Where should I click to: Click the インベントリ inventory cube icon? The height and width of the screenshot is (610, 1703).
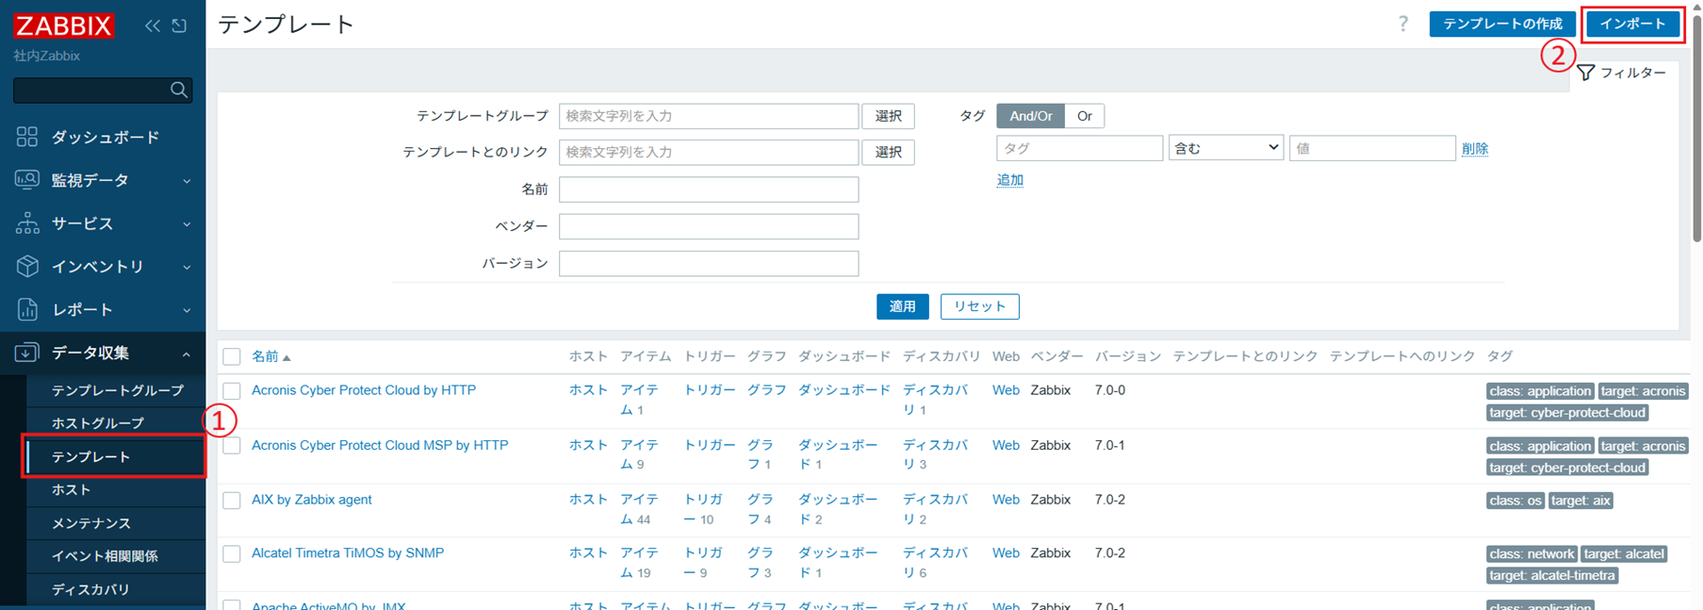pos(27,266)
